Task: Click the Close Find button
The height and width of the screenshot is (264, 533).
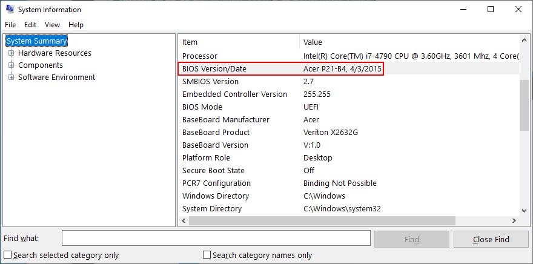Action: point(491,239)
